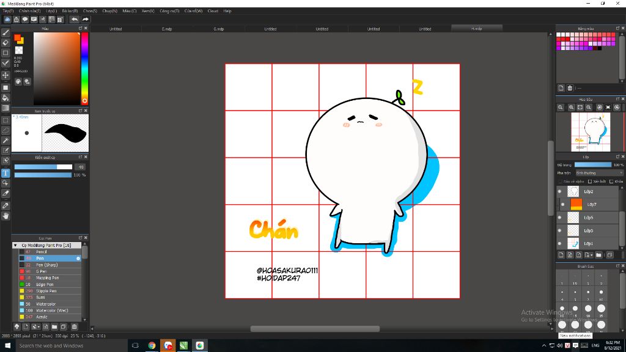Activate the Text tool
The width and height of the screenshot is (626, 352).
point(6,173)
